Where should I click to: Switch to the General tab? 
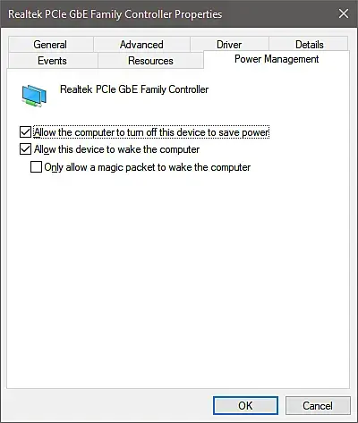(x=50, y=45)
